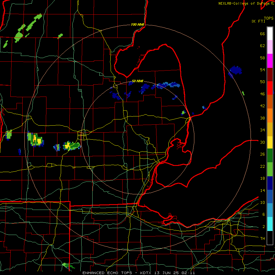The image size is (275, 275).
Task: Click the 30 legend value
Action: click(x=262, y=142)
